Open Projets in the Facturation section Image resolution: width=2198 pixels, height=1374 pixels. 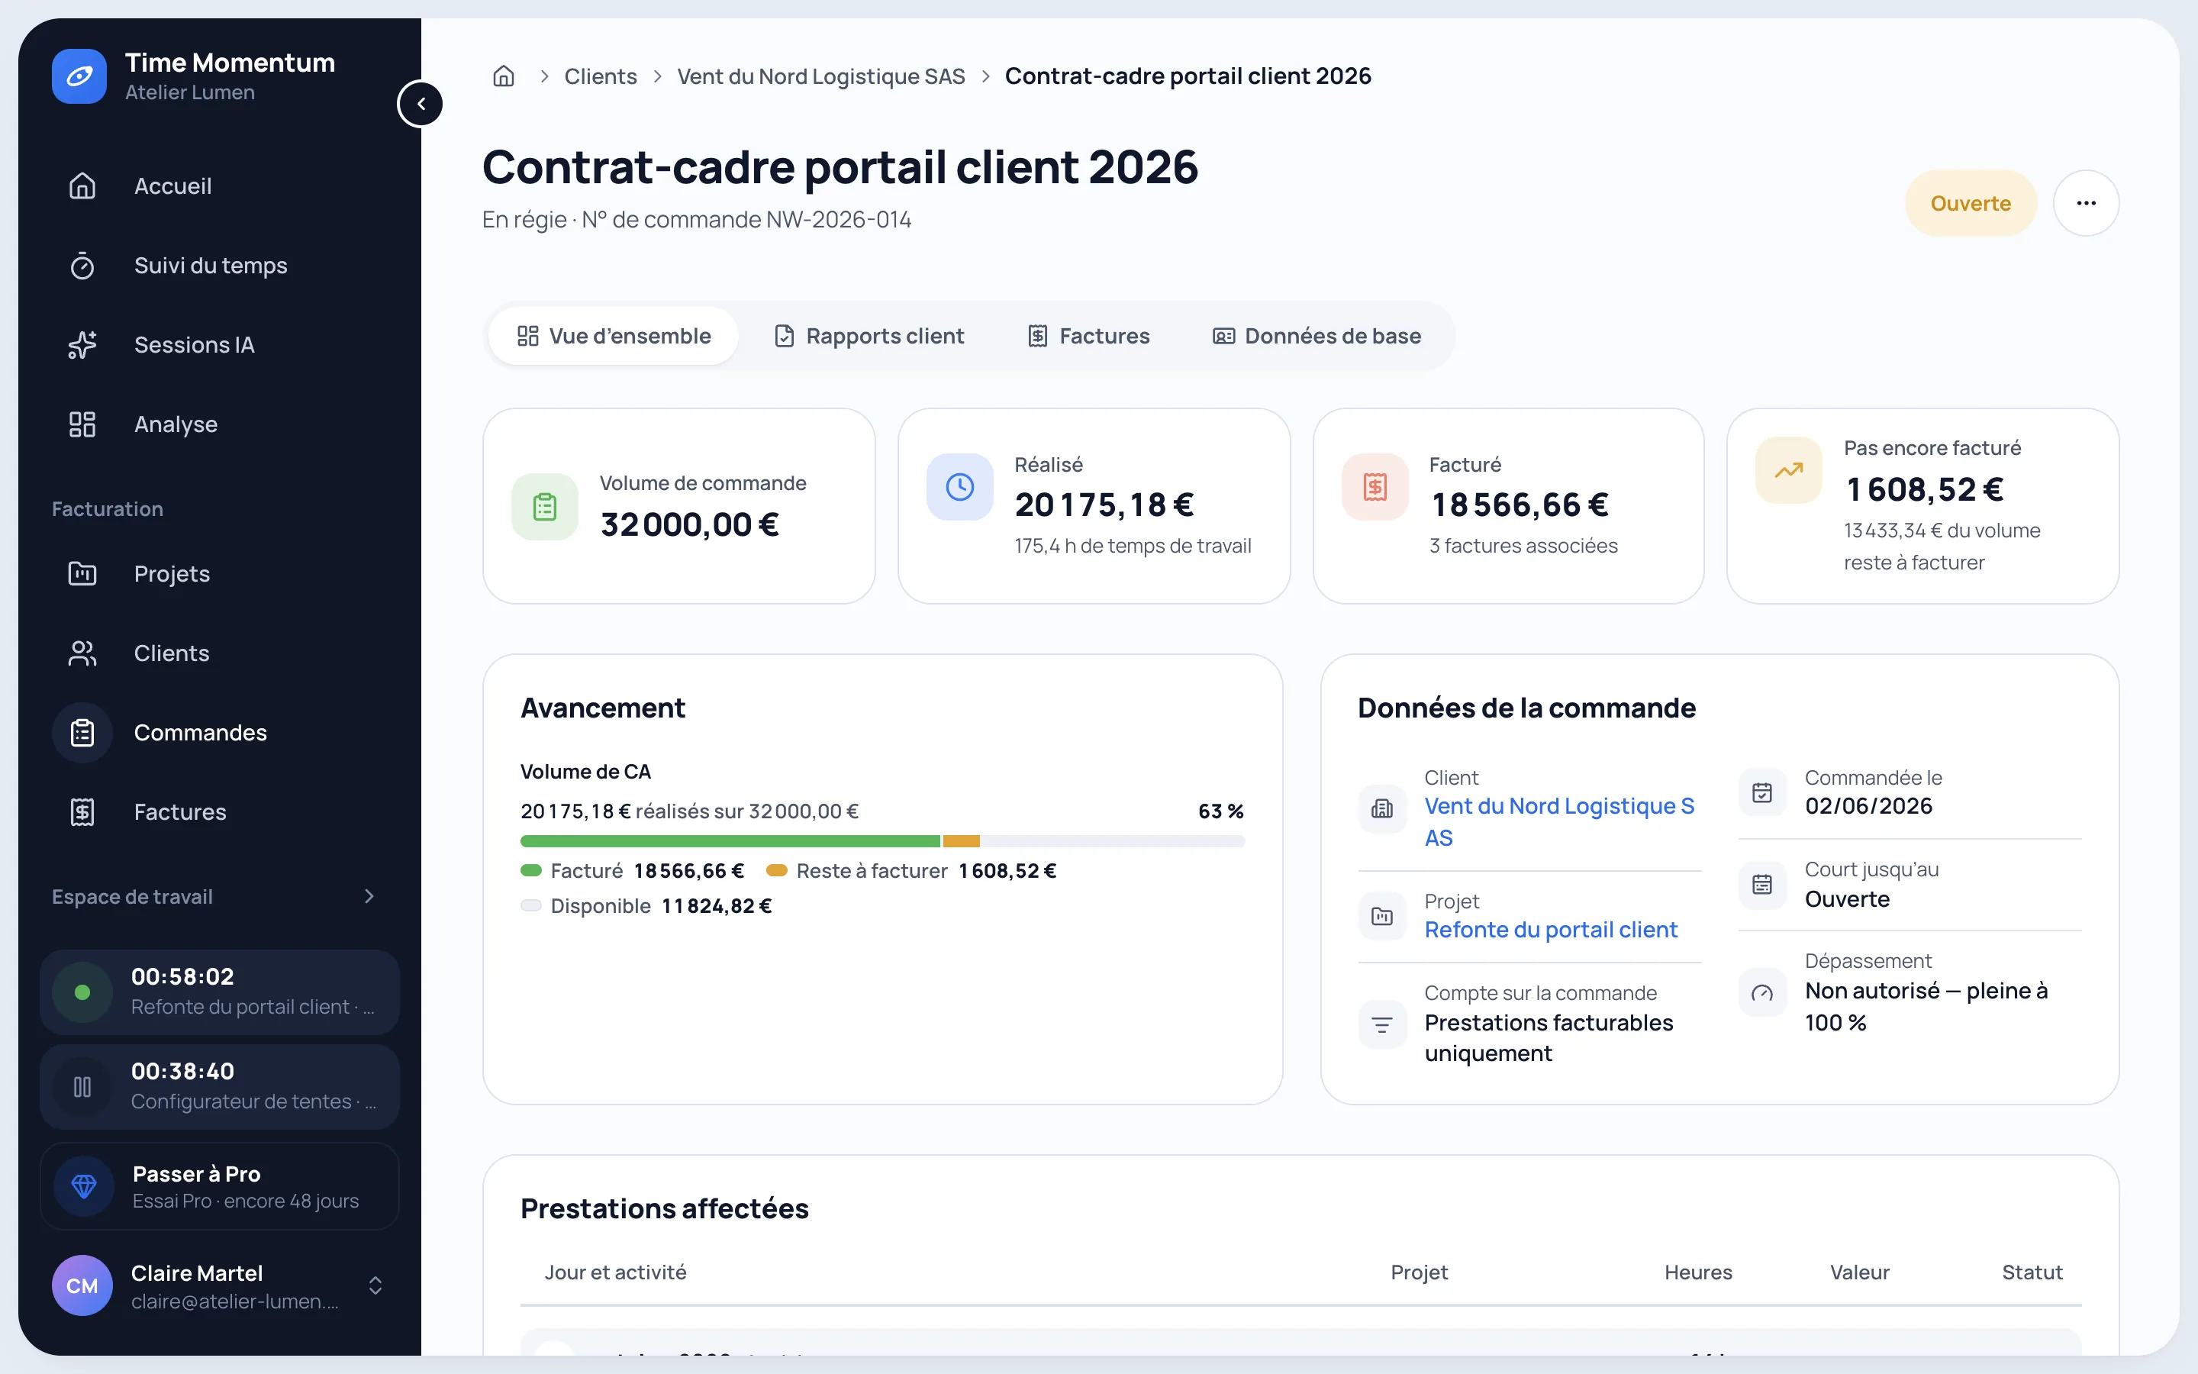(172, 573)
